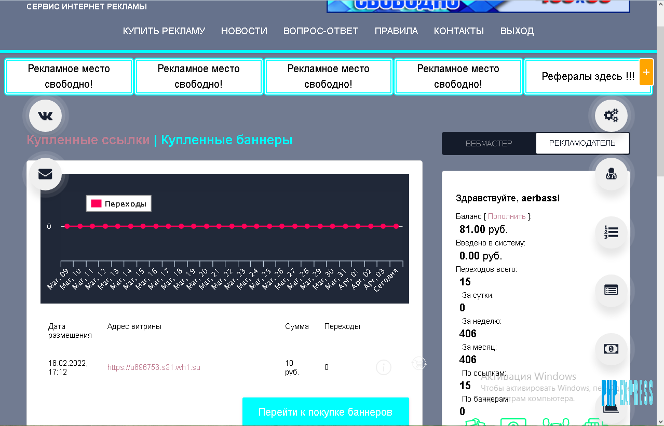Open the numbered list round icon
Viewport: 664px width, 426px height.
click(x=611, y=232)
